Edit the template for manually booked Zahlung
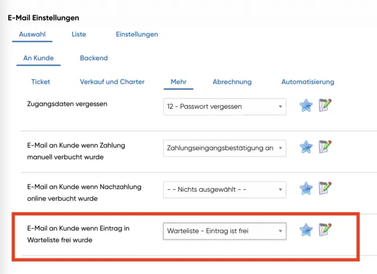This screenshot has height=274, width=377. click(325, 147)
